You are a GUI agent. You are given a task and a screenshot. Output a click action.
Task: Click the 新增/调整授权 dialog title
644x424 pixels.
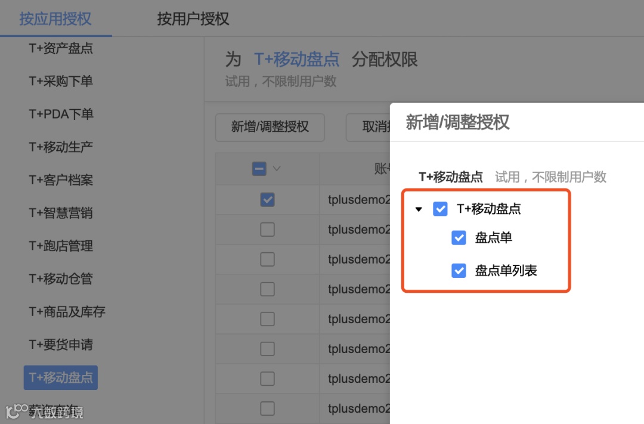457,122
